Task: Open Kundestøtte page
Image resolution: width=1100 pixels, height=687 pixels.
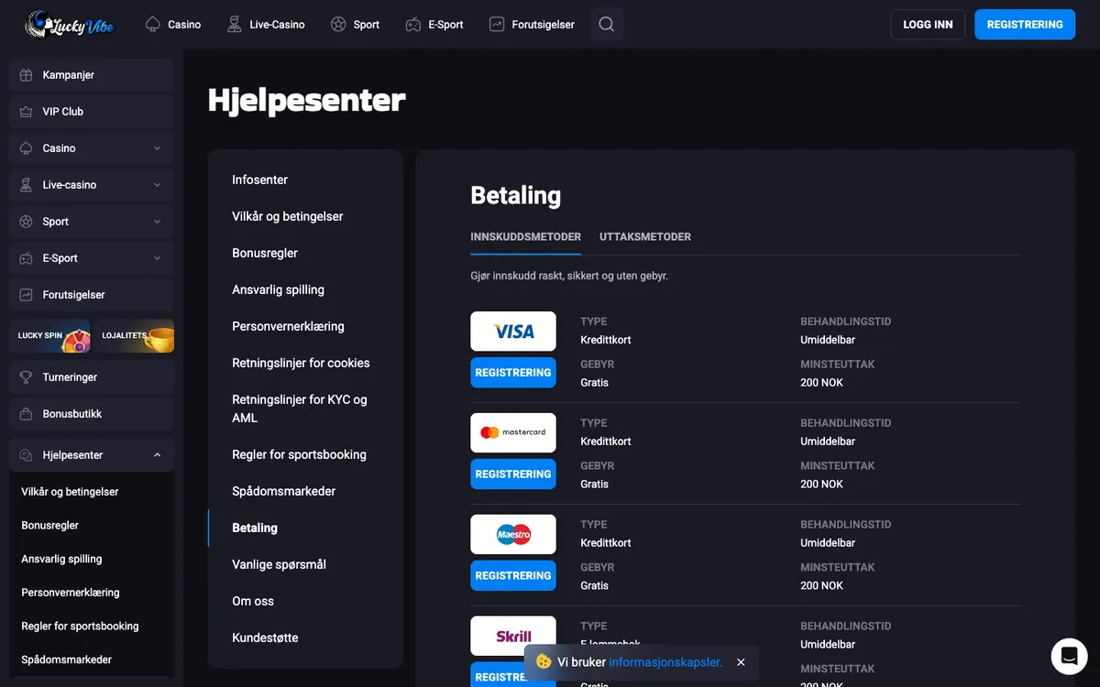Action: 265,638
